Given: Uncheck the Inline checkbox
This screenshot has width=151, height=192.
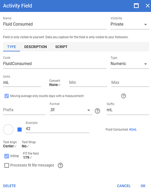Looking at the screenshot, I should tap(7, 156).
